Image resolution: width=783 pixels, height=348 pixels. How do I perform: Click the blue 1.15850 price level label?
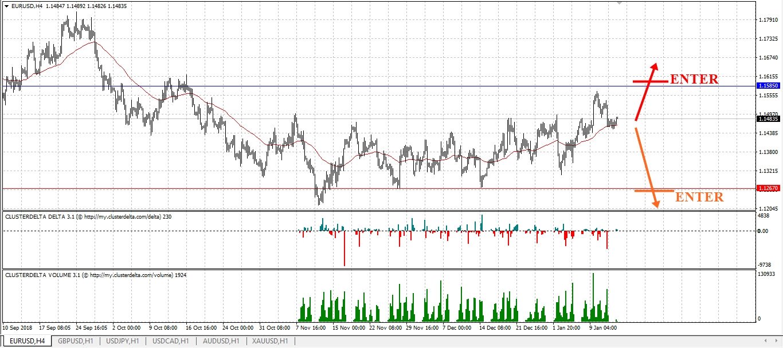tap(768, 85)
